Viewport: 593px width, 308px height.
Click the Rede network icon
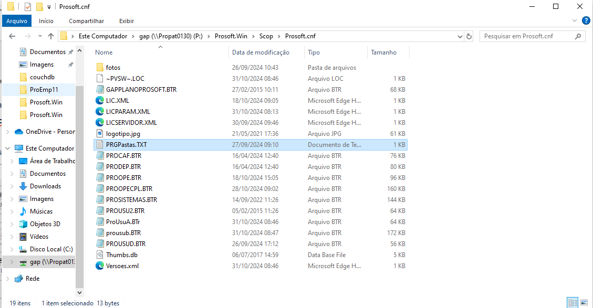pyautogui.click(x=19, y=279)
